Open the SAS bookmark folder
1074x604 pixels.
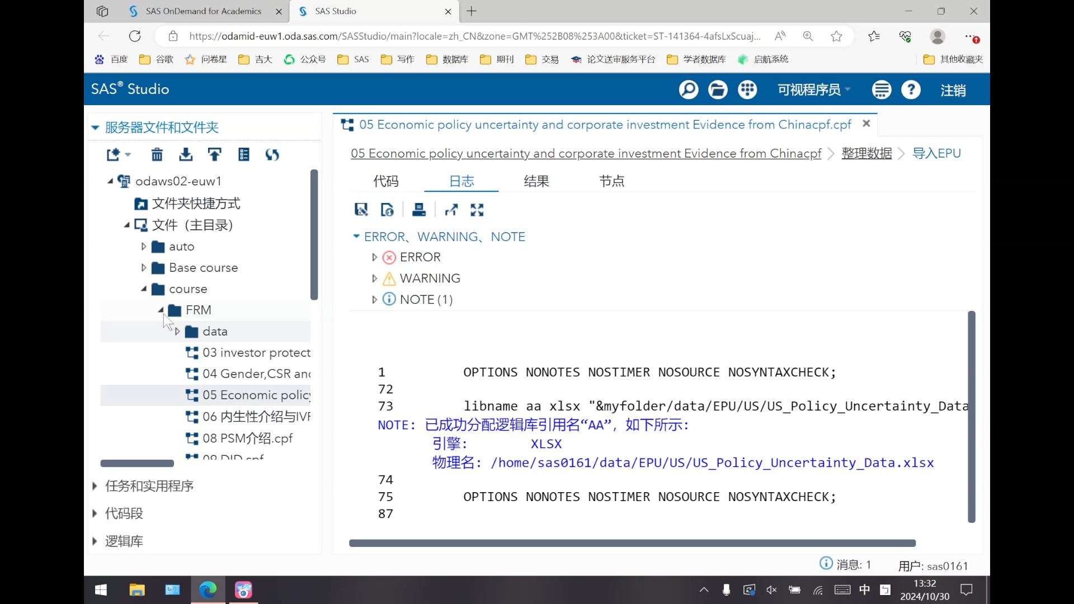click(x=354, y=59)
